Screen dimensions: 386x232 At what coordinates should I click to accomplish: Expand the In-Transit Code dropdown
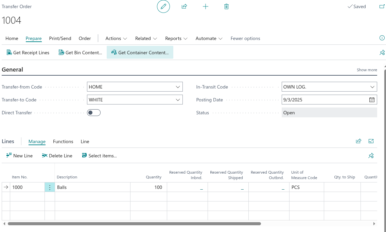(x=372, y=87)
